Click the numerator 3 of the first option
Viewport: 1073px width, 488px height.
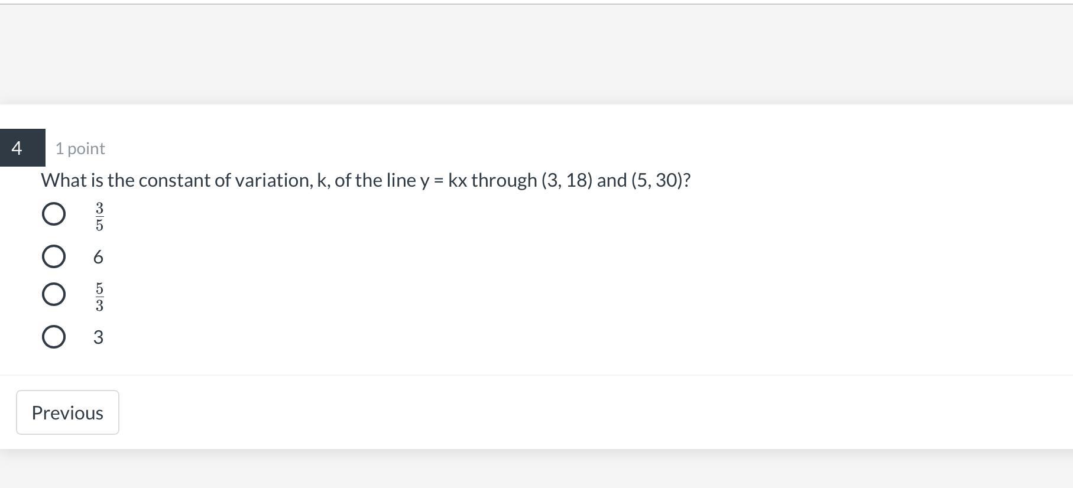tap(99, 208)
